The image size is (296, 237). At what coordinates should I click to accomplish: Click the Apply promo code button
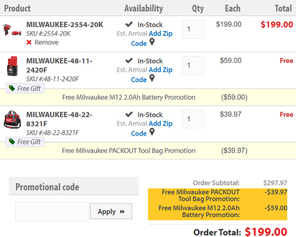111,211
